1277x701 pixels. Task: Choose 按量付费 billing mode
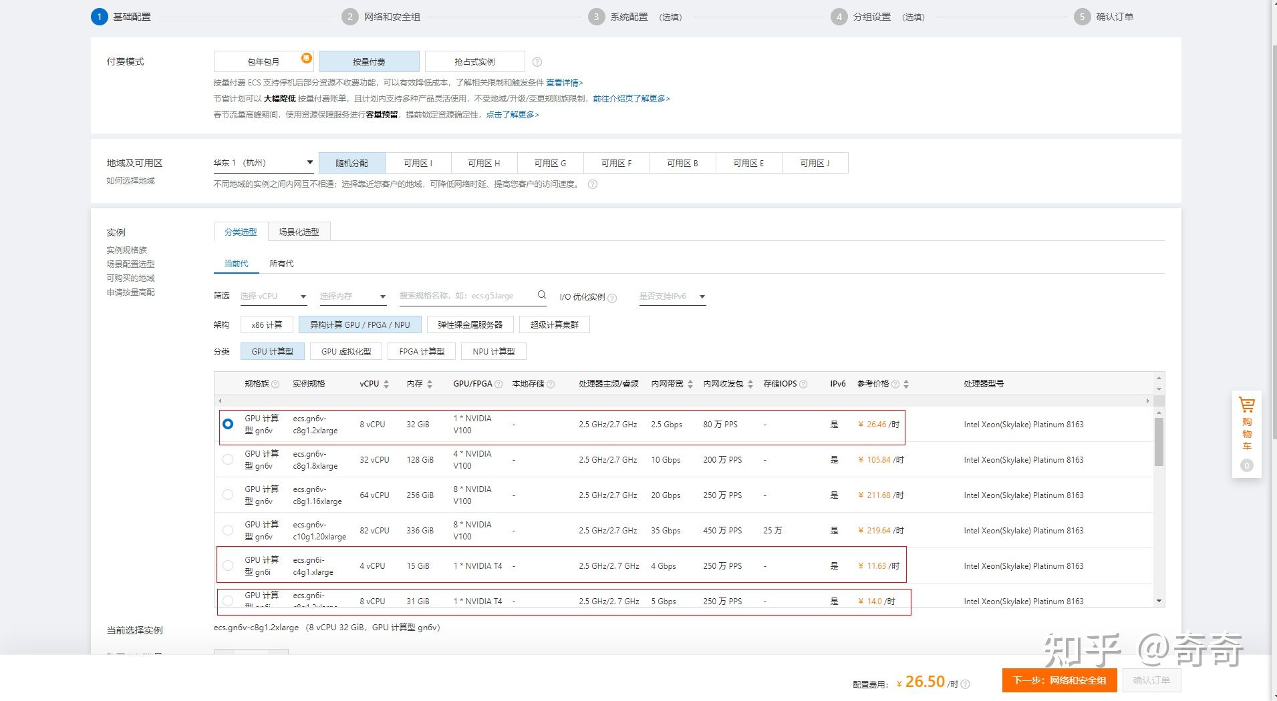[x=369, y=61]
